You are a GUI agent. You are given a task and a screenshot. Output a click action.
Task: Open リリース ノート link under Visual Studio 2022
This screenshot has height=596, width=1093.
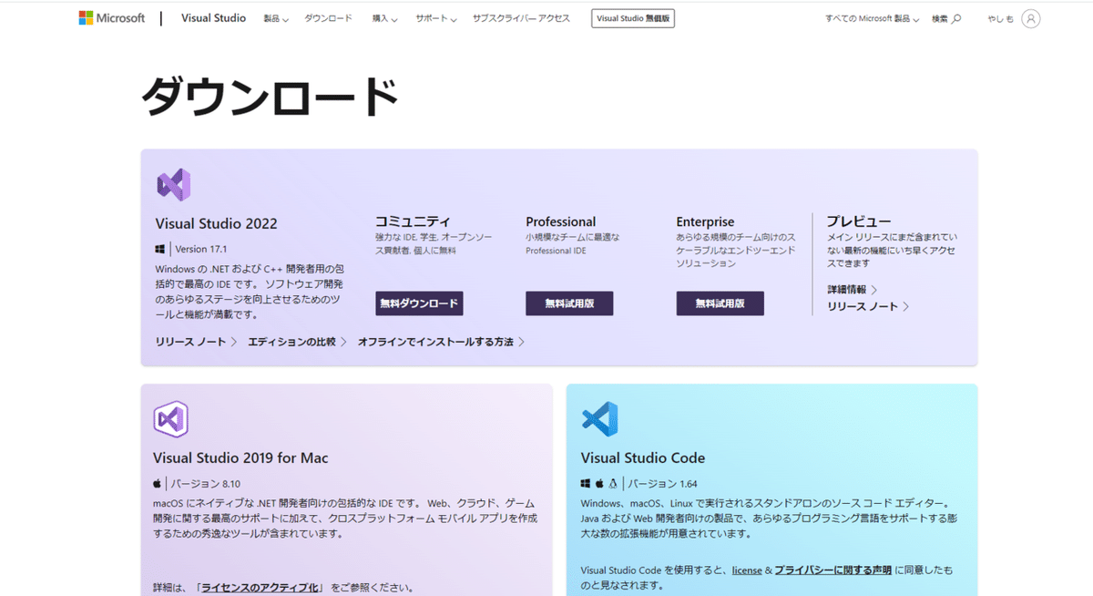point(196,342)
